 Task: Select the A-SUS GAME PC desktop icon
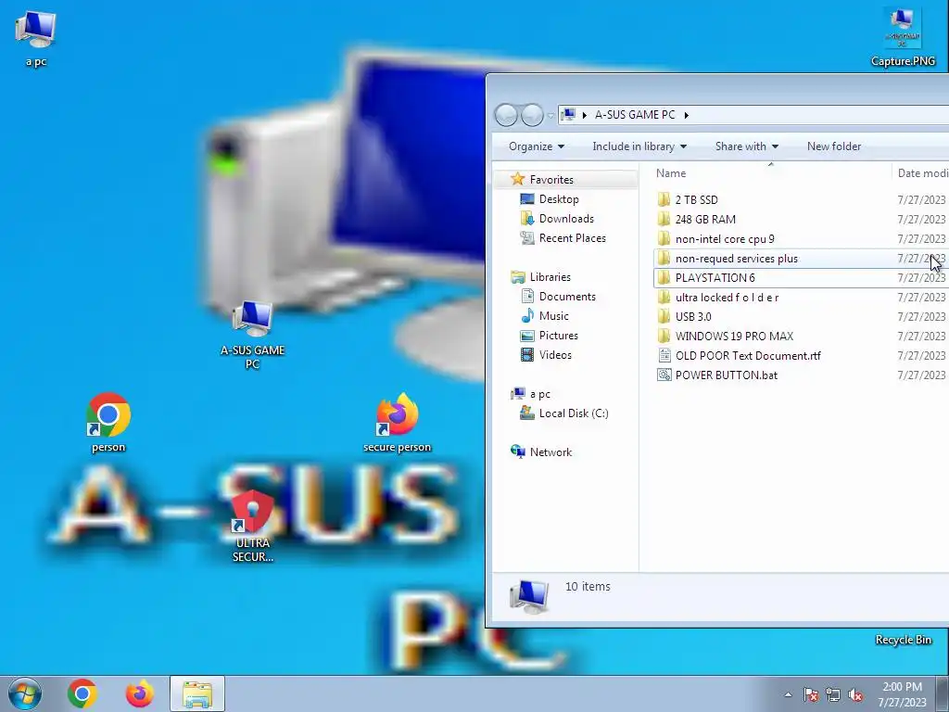[252, 335]
